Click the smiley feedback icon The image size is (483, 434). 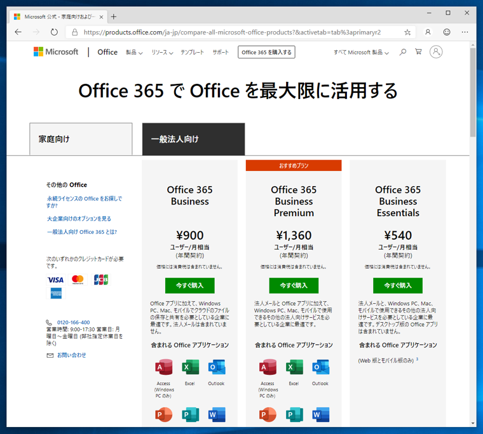[x=447, y=32]
